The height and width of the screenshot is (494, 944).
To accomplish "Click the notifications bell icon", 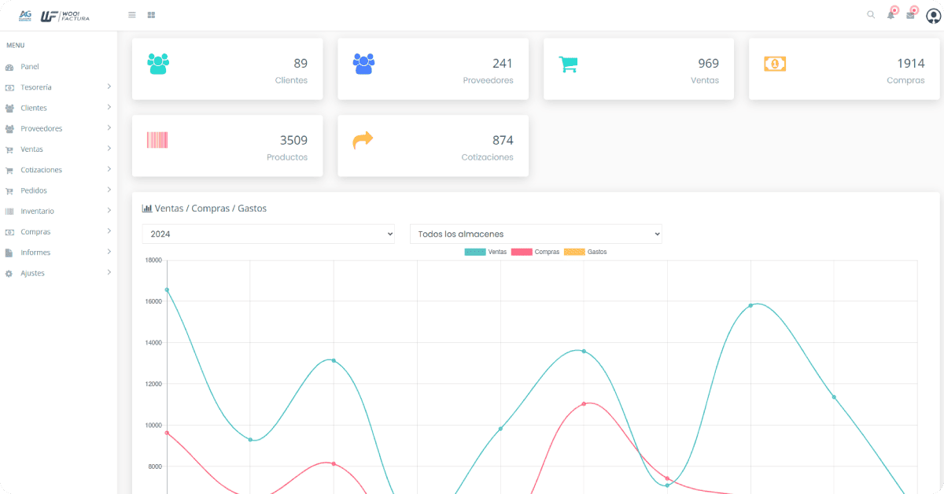I will tap(890, 14).
